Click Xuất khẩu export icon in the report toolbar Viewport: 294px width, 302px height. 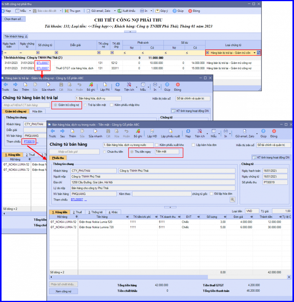tap(120, 11)
